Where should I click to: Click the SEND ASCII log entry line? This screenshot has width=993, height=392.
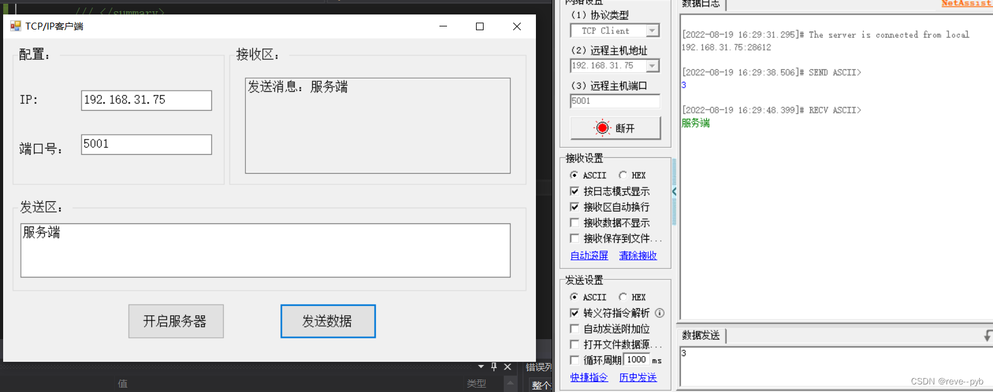772,72
